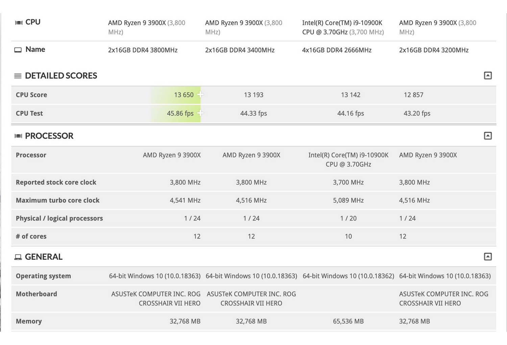Select the Windows 10 (10.0.18362) value
507x345 pixels.
(x=348, y=276)
